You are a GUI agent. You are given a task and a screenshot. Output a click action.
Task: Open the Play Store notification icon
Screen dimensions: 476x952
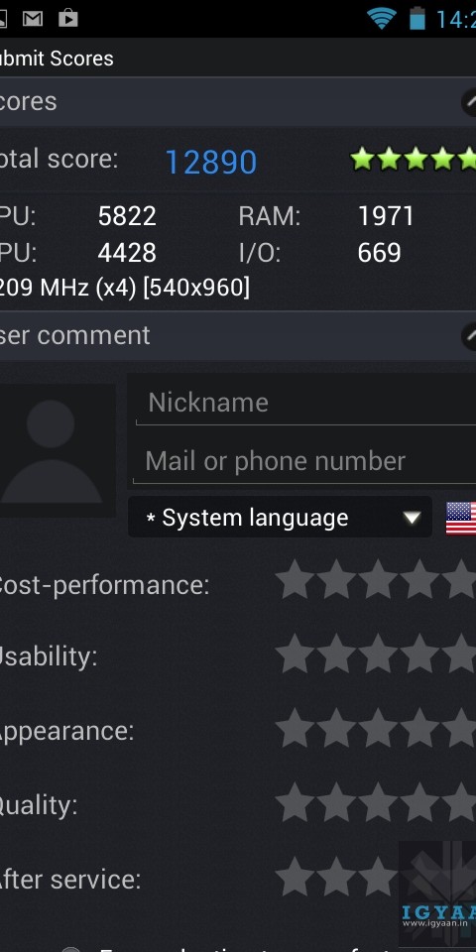point(68,18)
